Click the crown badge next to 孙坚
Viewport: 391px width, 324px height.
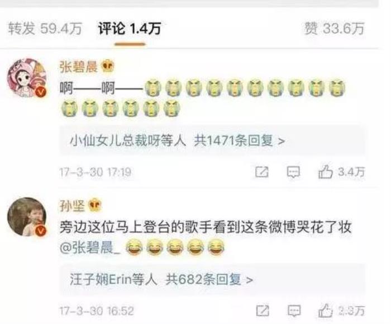pyautogui.click(x=94, y=205)
